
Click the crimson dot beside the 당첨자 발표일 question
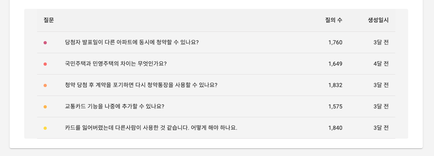coord(45,43)
